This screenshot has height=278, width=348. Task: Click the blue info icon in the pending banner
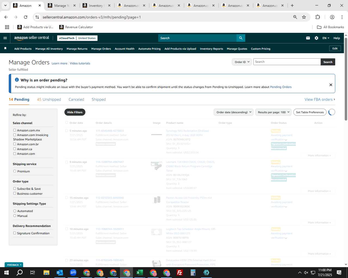point(17,80)
